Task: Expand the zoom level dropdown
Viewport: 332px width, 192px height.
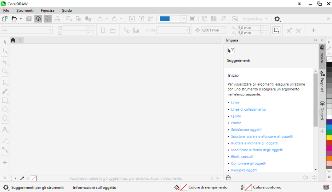Action: 184,19
